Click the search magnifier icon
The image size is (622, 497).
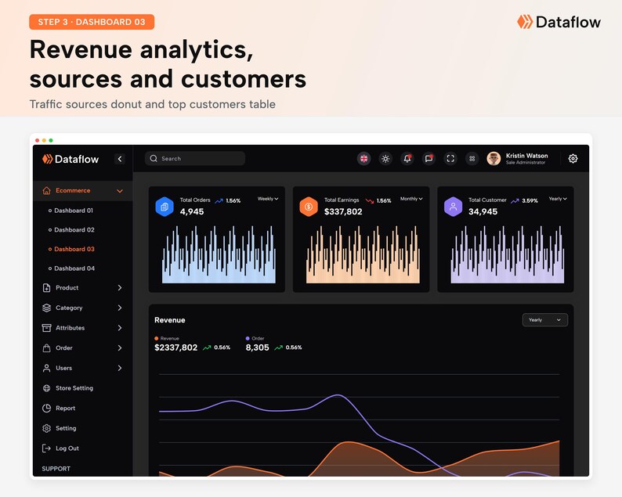point(154,159)
